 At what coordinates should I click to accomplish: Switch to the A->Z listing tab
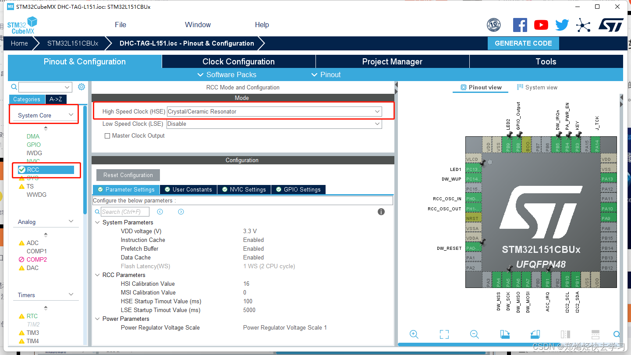pos(56,99)
